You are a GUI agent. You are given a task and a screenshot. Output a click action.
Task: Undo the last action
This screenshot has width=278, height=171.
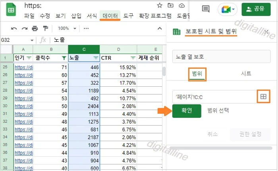click(x=14, y=28)
